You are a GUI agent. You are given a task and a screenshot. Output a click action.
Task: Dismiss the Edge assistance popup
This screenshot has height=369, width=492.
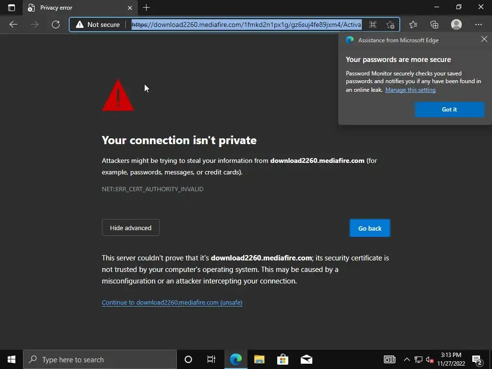pyautogui.click(x=484, y=39)
